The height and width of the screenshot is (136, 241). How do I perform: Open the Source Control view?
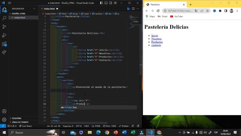coord(4,27)
